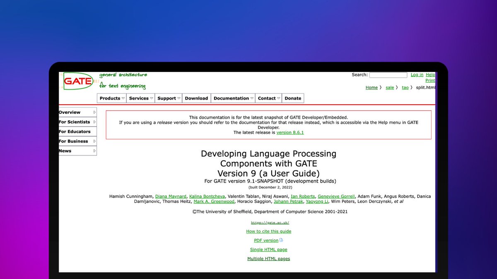Image resolution: width=497 pixels, height=279 pixels.
Task: Click the Log in link
Action: (x=417, y=75)
